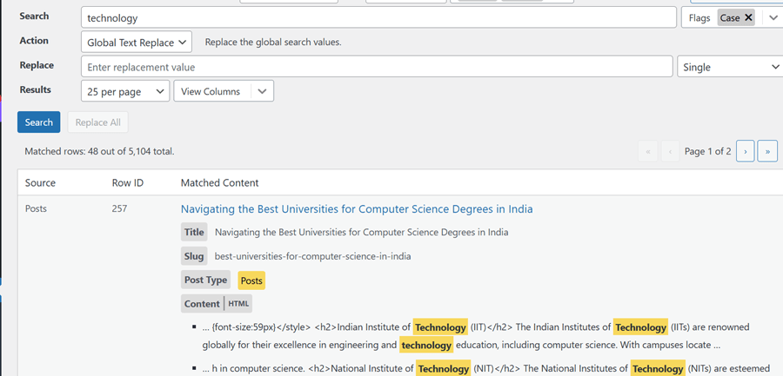Image resolution: width=783 pixels, height=376 pixels.
Task: Click the HTML badge beside Content
Action: (239, 304)
